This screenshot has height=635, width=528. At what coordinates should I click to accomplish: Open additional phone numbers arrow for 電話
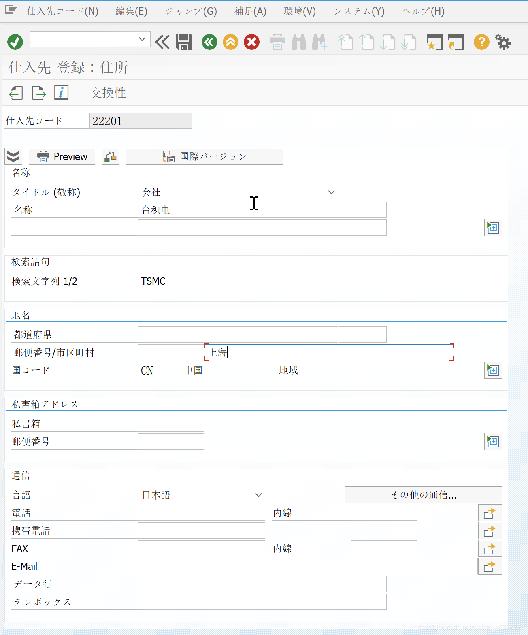click(x=490, y=513)
